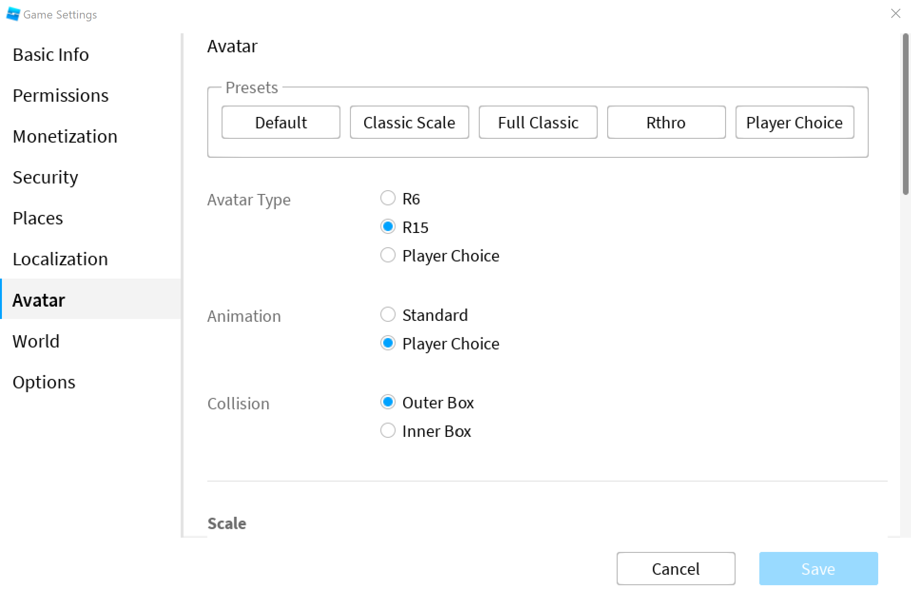
Task: Save the game settings
Action: (818, 569)
